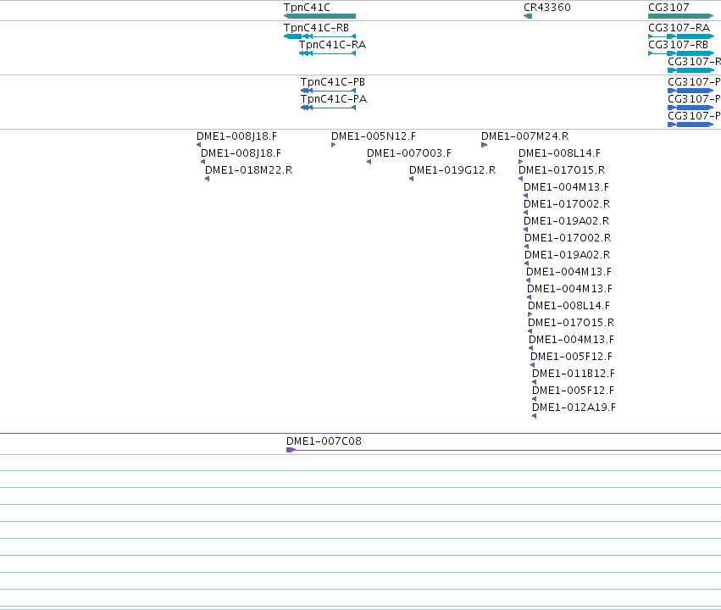Open the CG3107-RB transcript label
The width and height of the screenshot is (721, 610).
(679, 45)
